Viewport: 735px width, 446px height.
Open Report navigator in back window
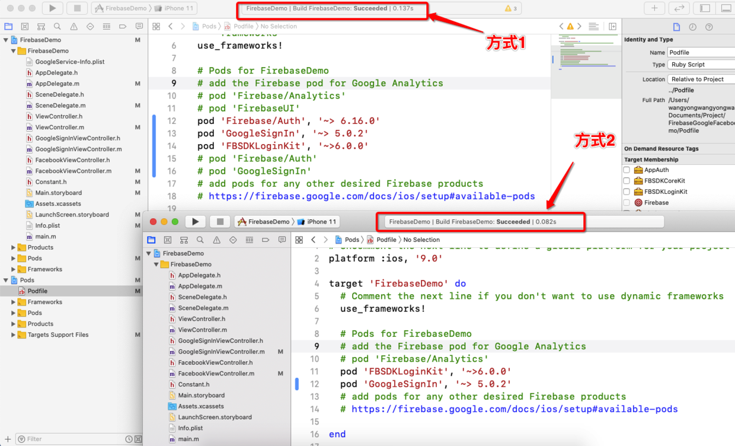coord(139,26)
